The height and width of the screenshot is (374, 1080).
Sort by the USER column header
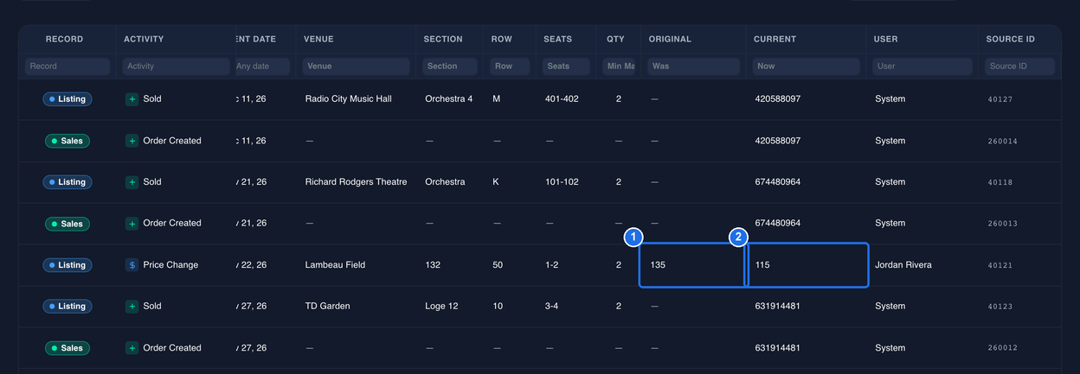click(886, 39)
